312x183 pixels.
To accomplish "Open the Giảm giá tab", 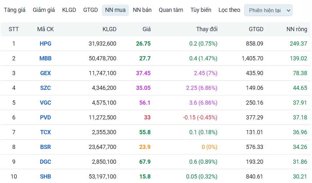I will [44, 10].
